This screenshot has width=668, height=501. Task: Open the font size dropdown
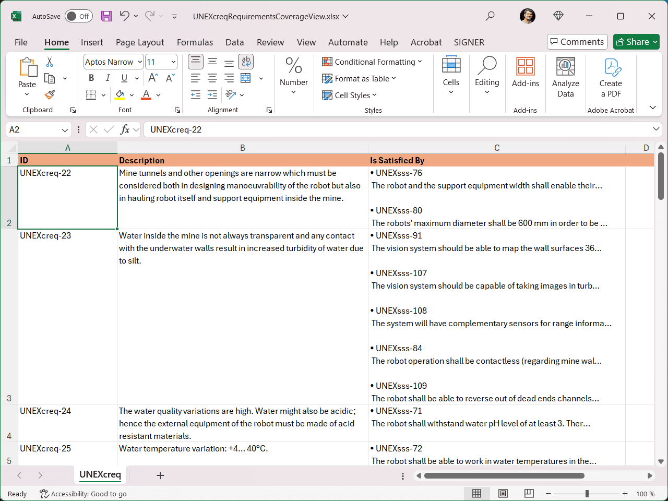pyautogui.click(x=173, y=62)
